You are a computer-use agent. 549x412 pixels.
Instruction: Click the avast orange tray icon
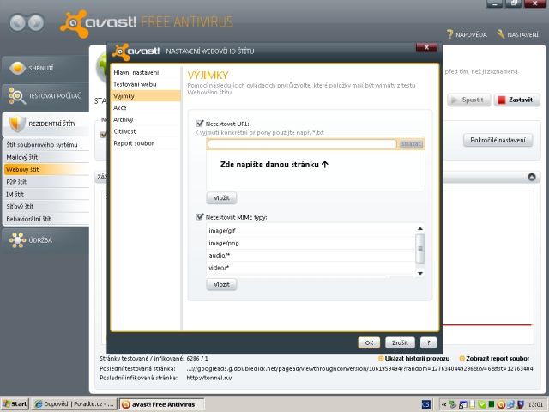(x=501, y=404)
